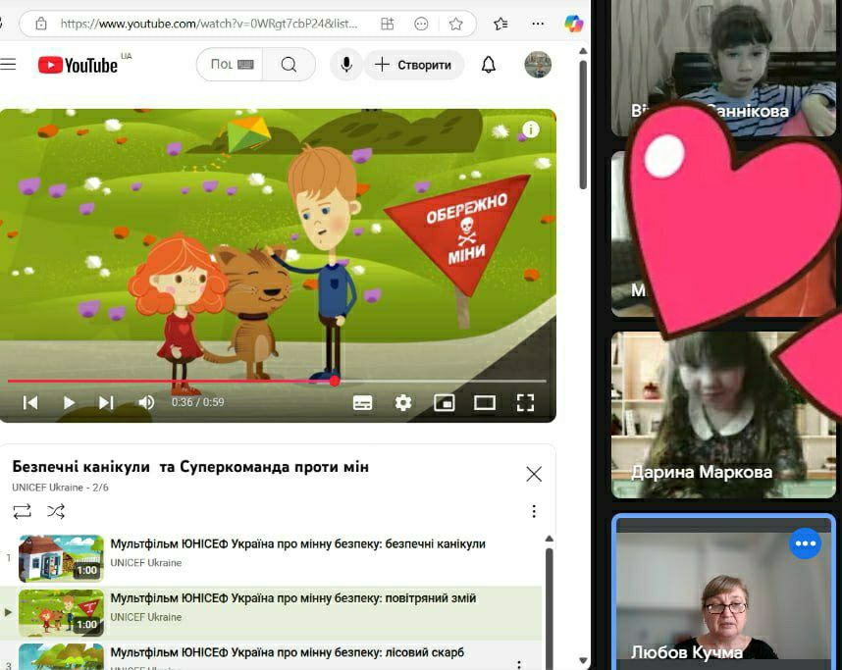This screenshot has height=670, width=842.
Task: Open the split screen icon in address bar
Action: [388, 24]
